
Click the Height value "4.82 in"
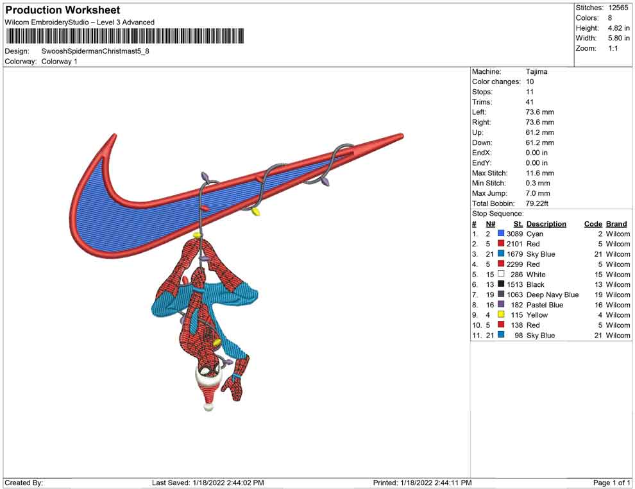(618, 28)
